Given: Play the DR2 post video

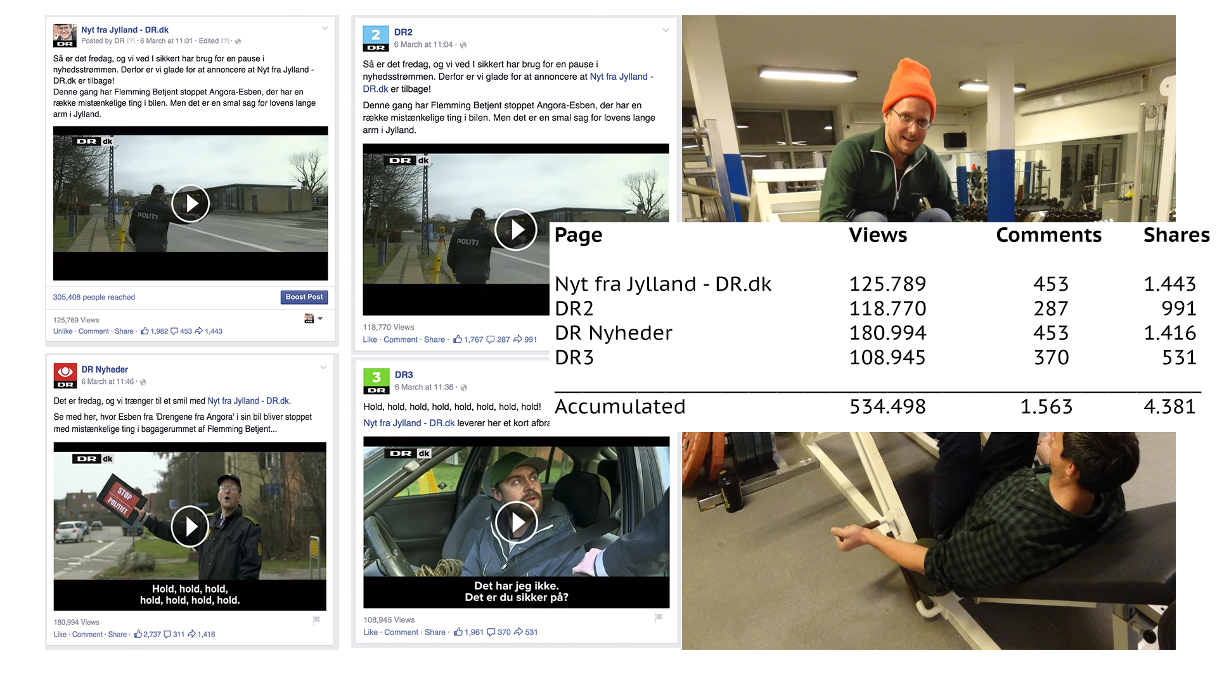Looking at the screenshot, I should [516, 229].
